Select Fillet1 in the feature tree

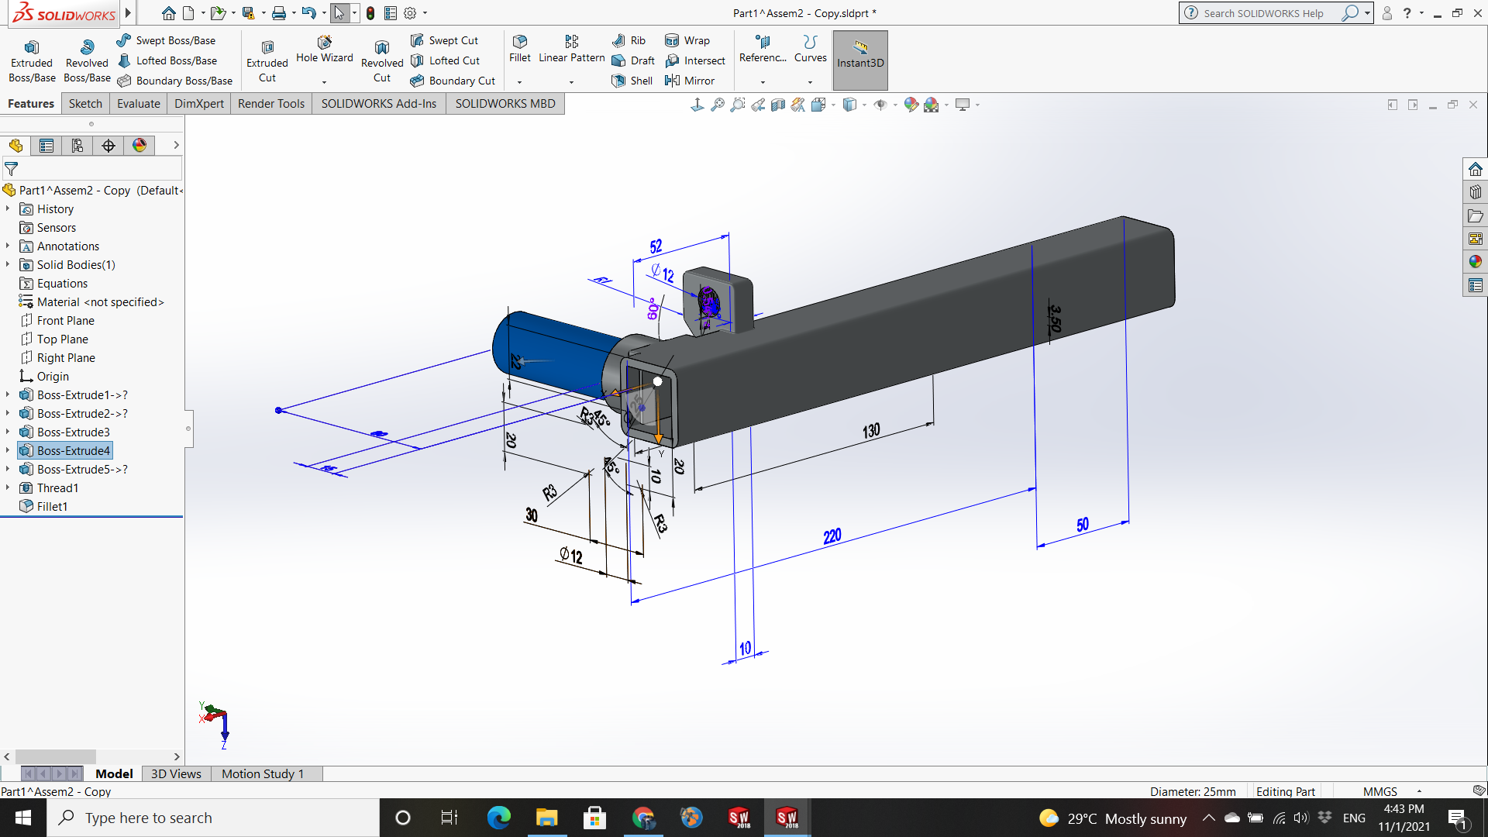click(x=52, y=507)
